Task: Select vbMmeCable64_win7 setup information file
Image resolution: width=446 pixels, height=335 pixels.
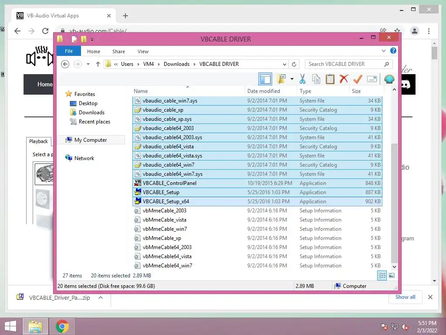Action: [257, 266]
